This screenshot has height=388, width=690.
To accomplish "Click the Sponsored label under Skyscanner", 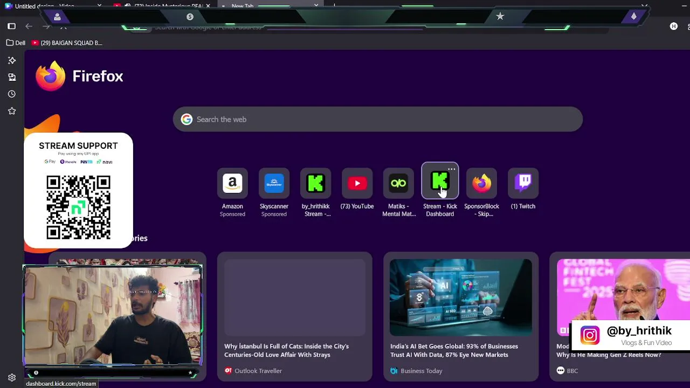I will coord(274,214).
